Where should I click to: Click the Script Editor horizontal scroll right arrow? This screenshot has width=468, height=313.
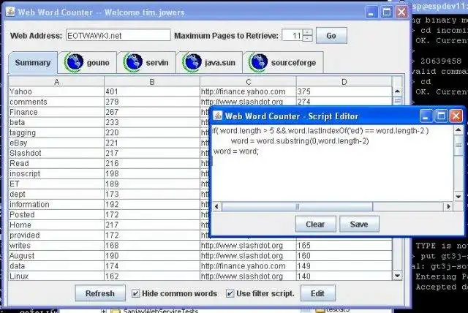(x=448, y=206)
